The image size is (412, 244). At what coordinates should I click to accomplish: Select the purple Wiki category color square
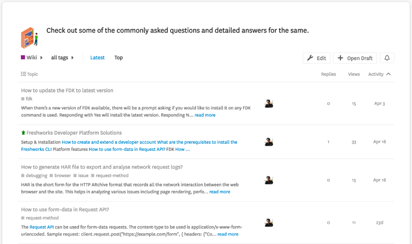pyautogui.click(x=23, y=57)
